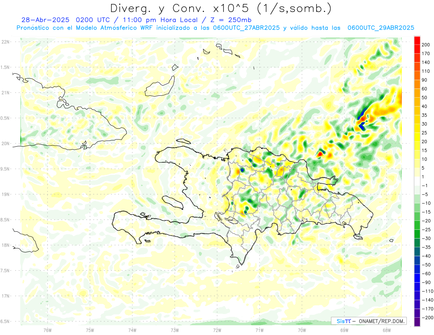Click the colorbar label "-60"
The width and height of the screenshot is (434, 335).
click(x=427, y=273)
